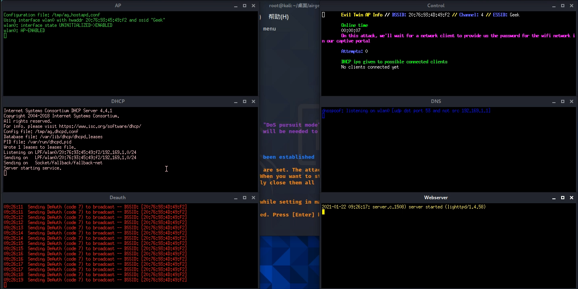Minimize the AP terminal window
Screen dimensions: 578x289
pyautogui.click(x=236, y=6)
